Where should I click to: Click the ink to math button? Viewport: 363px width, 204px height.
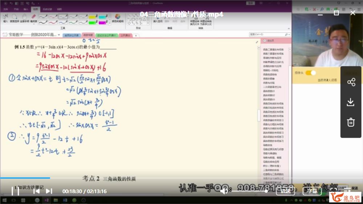[205, 21]
